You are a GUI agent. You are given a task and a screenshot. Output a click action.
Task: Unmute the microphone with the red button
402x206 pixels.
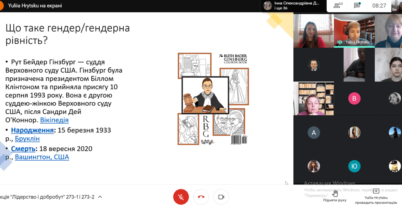(x=181, y=197)
